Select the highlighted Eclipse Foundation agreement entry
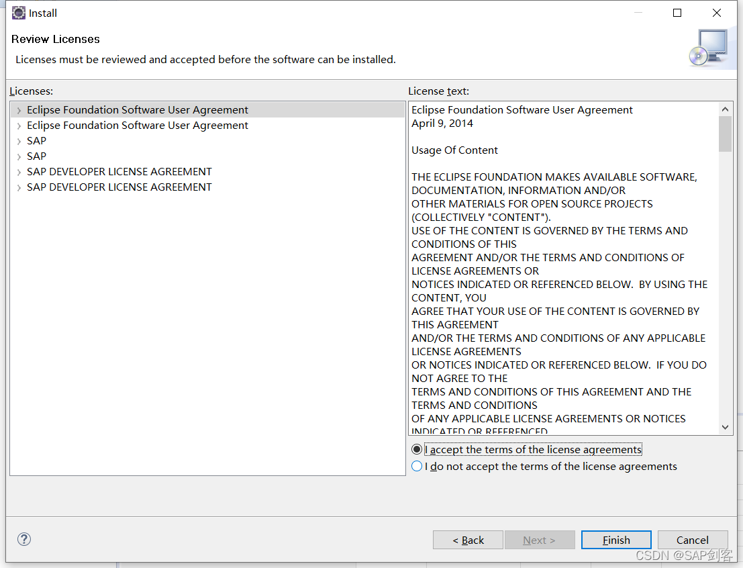This screenshot has height=568, width=743. (138, 109)
